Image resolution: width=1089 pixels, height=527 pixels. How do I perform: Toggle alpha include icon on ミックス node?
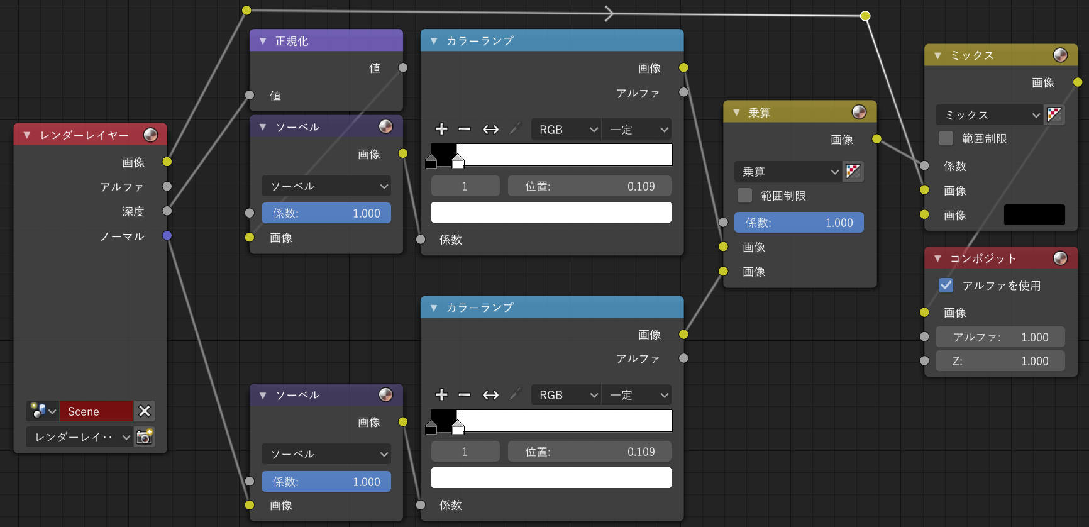pos(1054,115)
